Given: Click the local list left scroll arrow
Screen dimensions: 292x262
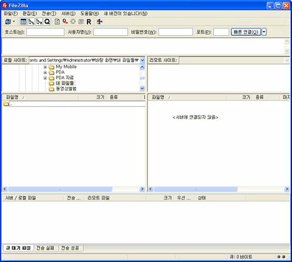Looking at the screenshot, I should (x=5, y=189).
